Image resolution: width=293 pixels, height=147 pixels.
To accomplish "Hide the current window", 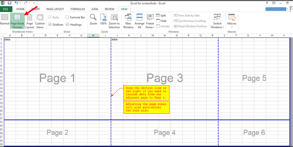I will point(161,21).
